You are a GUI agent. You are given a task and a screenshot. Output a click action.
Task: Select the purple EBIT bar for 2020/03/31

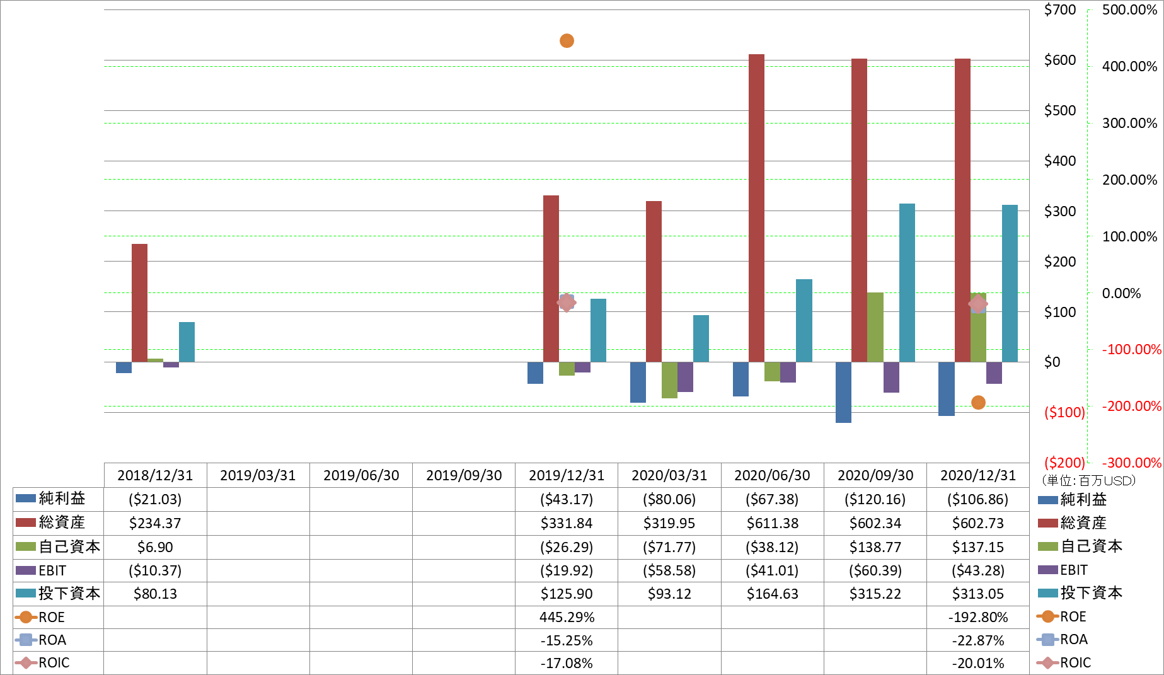coord(685,377)
